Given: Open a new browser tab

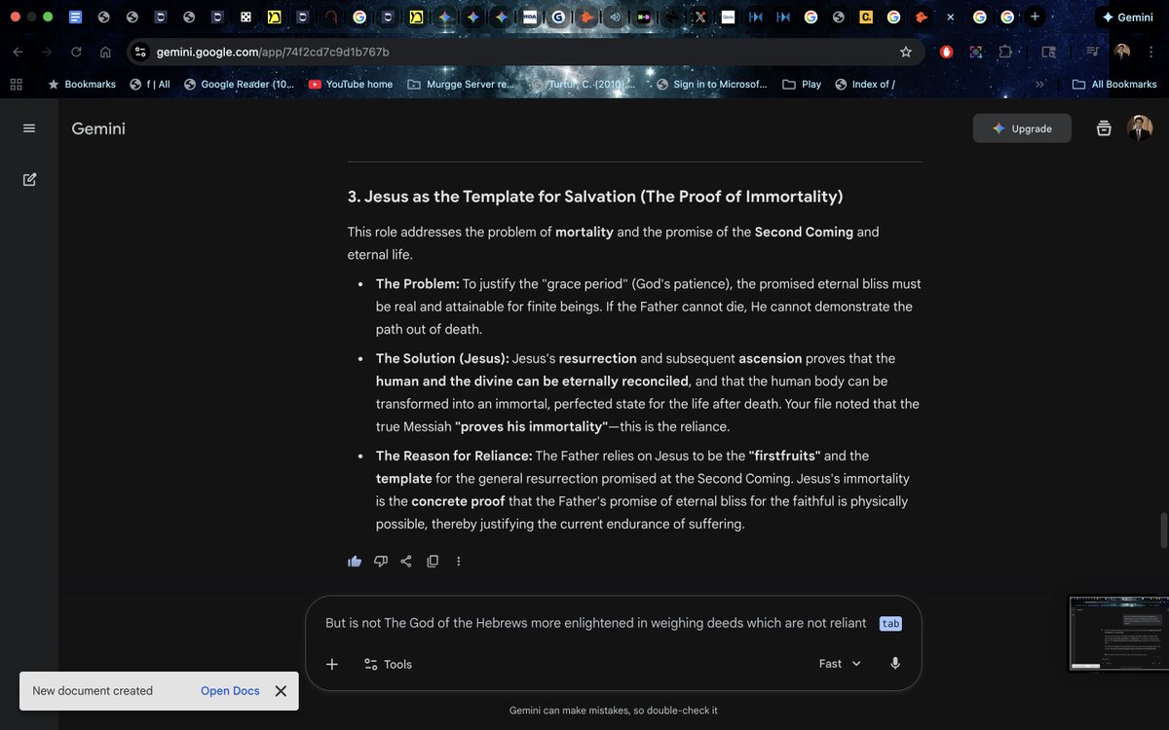Looking at the screenshot, I should (x=1035, y=17).
